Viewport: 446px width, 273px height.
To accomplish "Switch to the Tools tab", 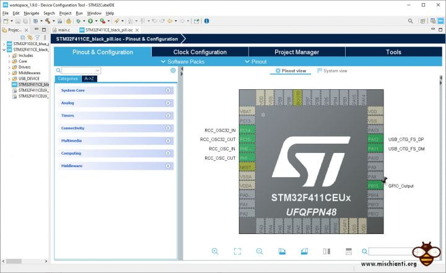I will (394, 52).
